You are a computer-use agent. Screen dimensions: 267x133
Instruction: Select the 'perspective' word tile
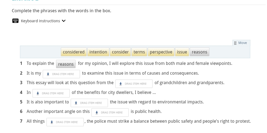click(161, 52)
